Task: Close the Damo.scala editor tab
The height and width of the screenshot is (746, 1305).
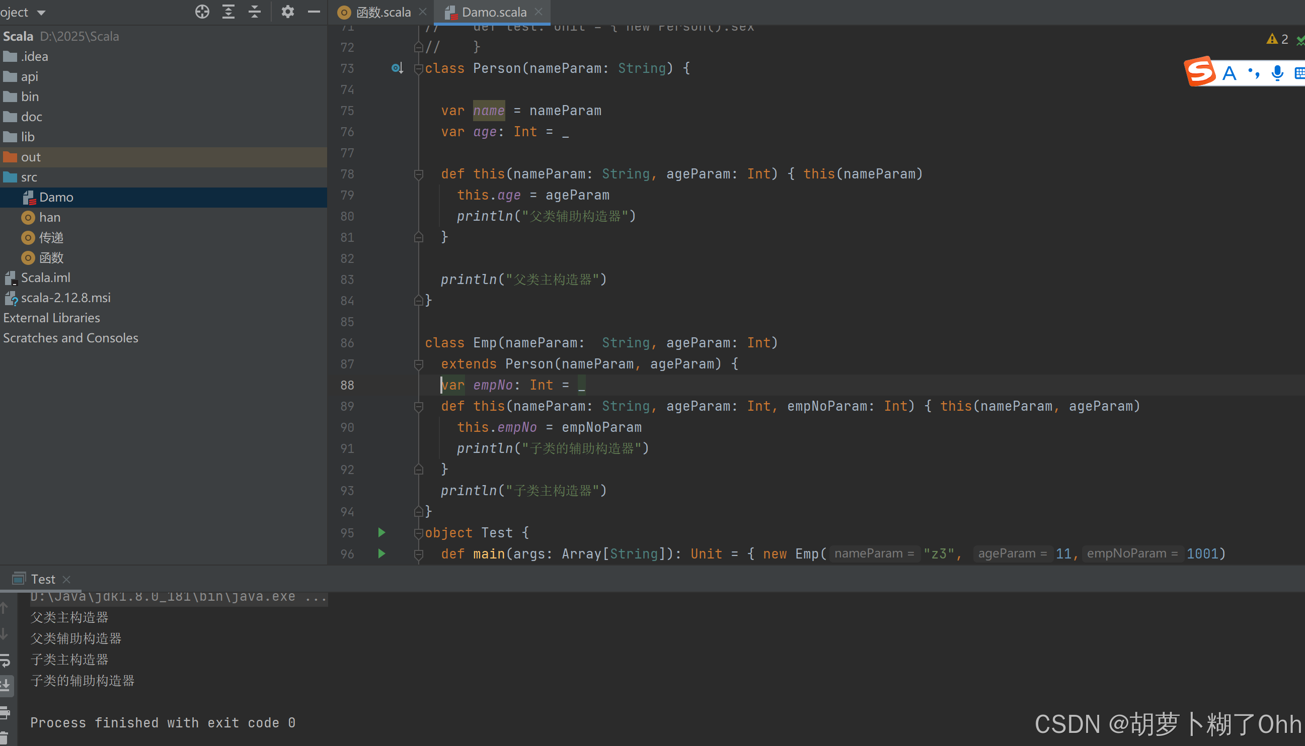Action: pos(538,12)
